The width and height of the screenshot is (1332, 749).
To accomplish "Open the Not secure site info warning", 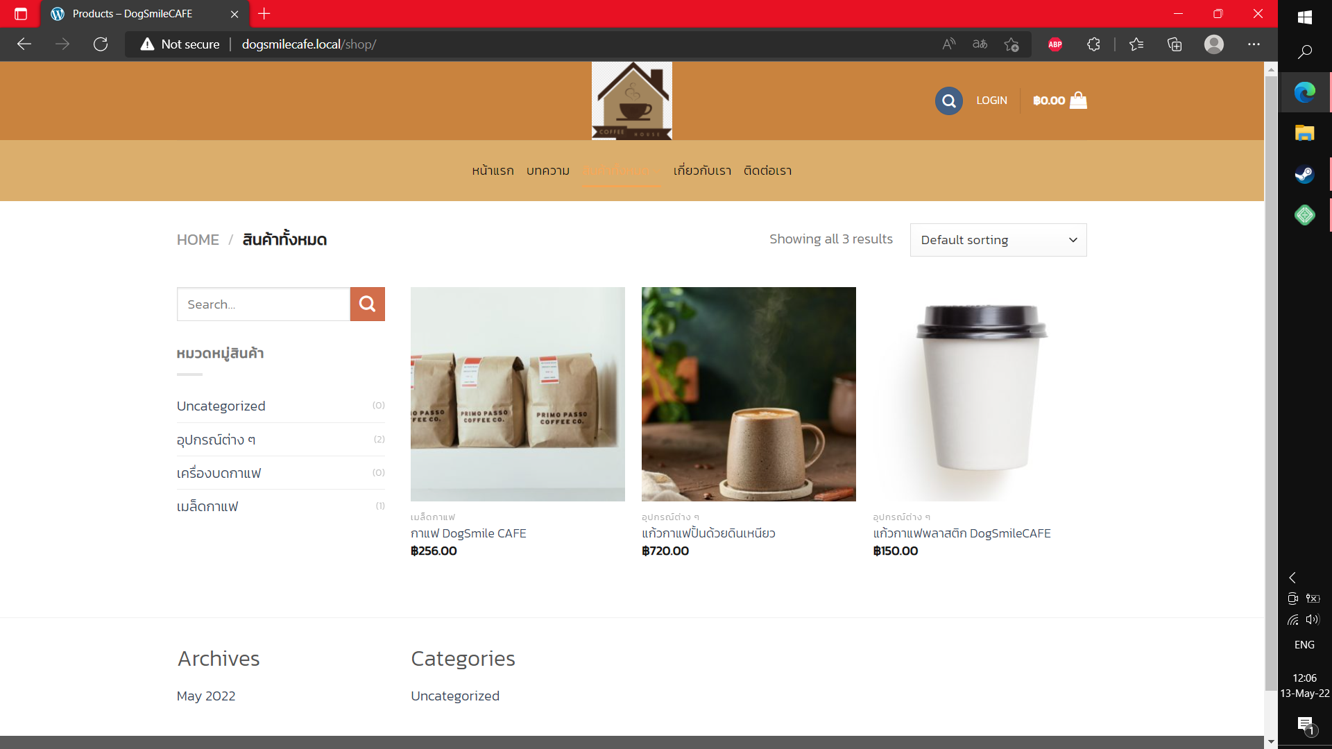I will click(180, 44).
